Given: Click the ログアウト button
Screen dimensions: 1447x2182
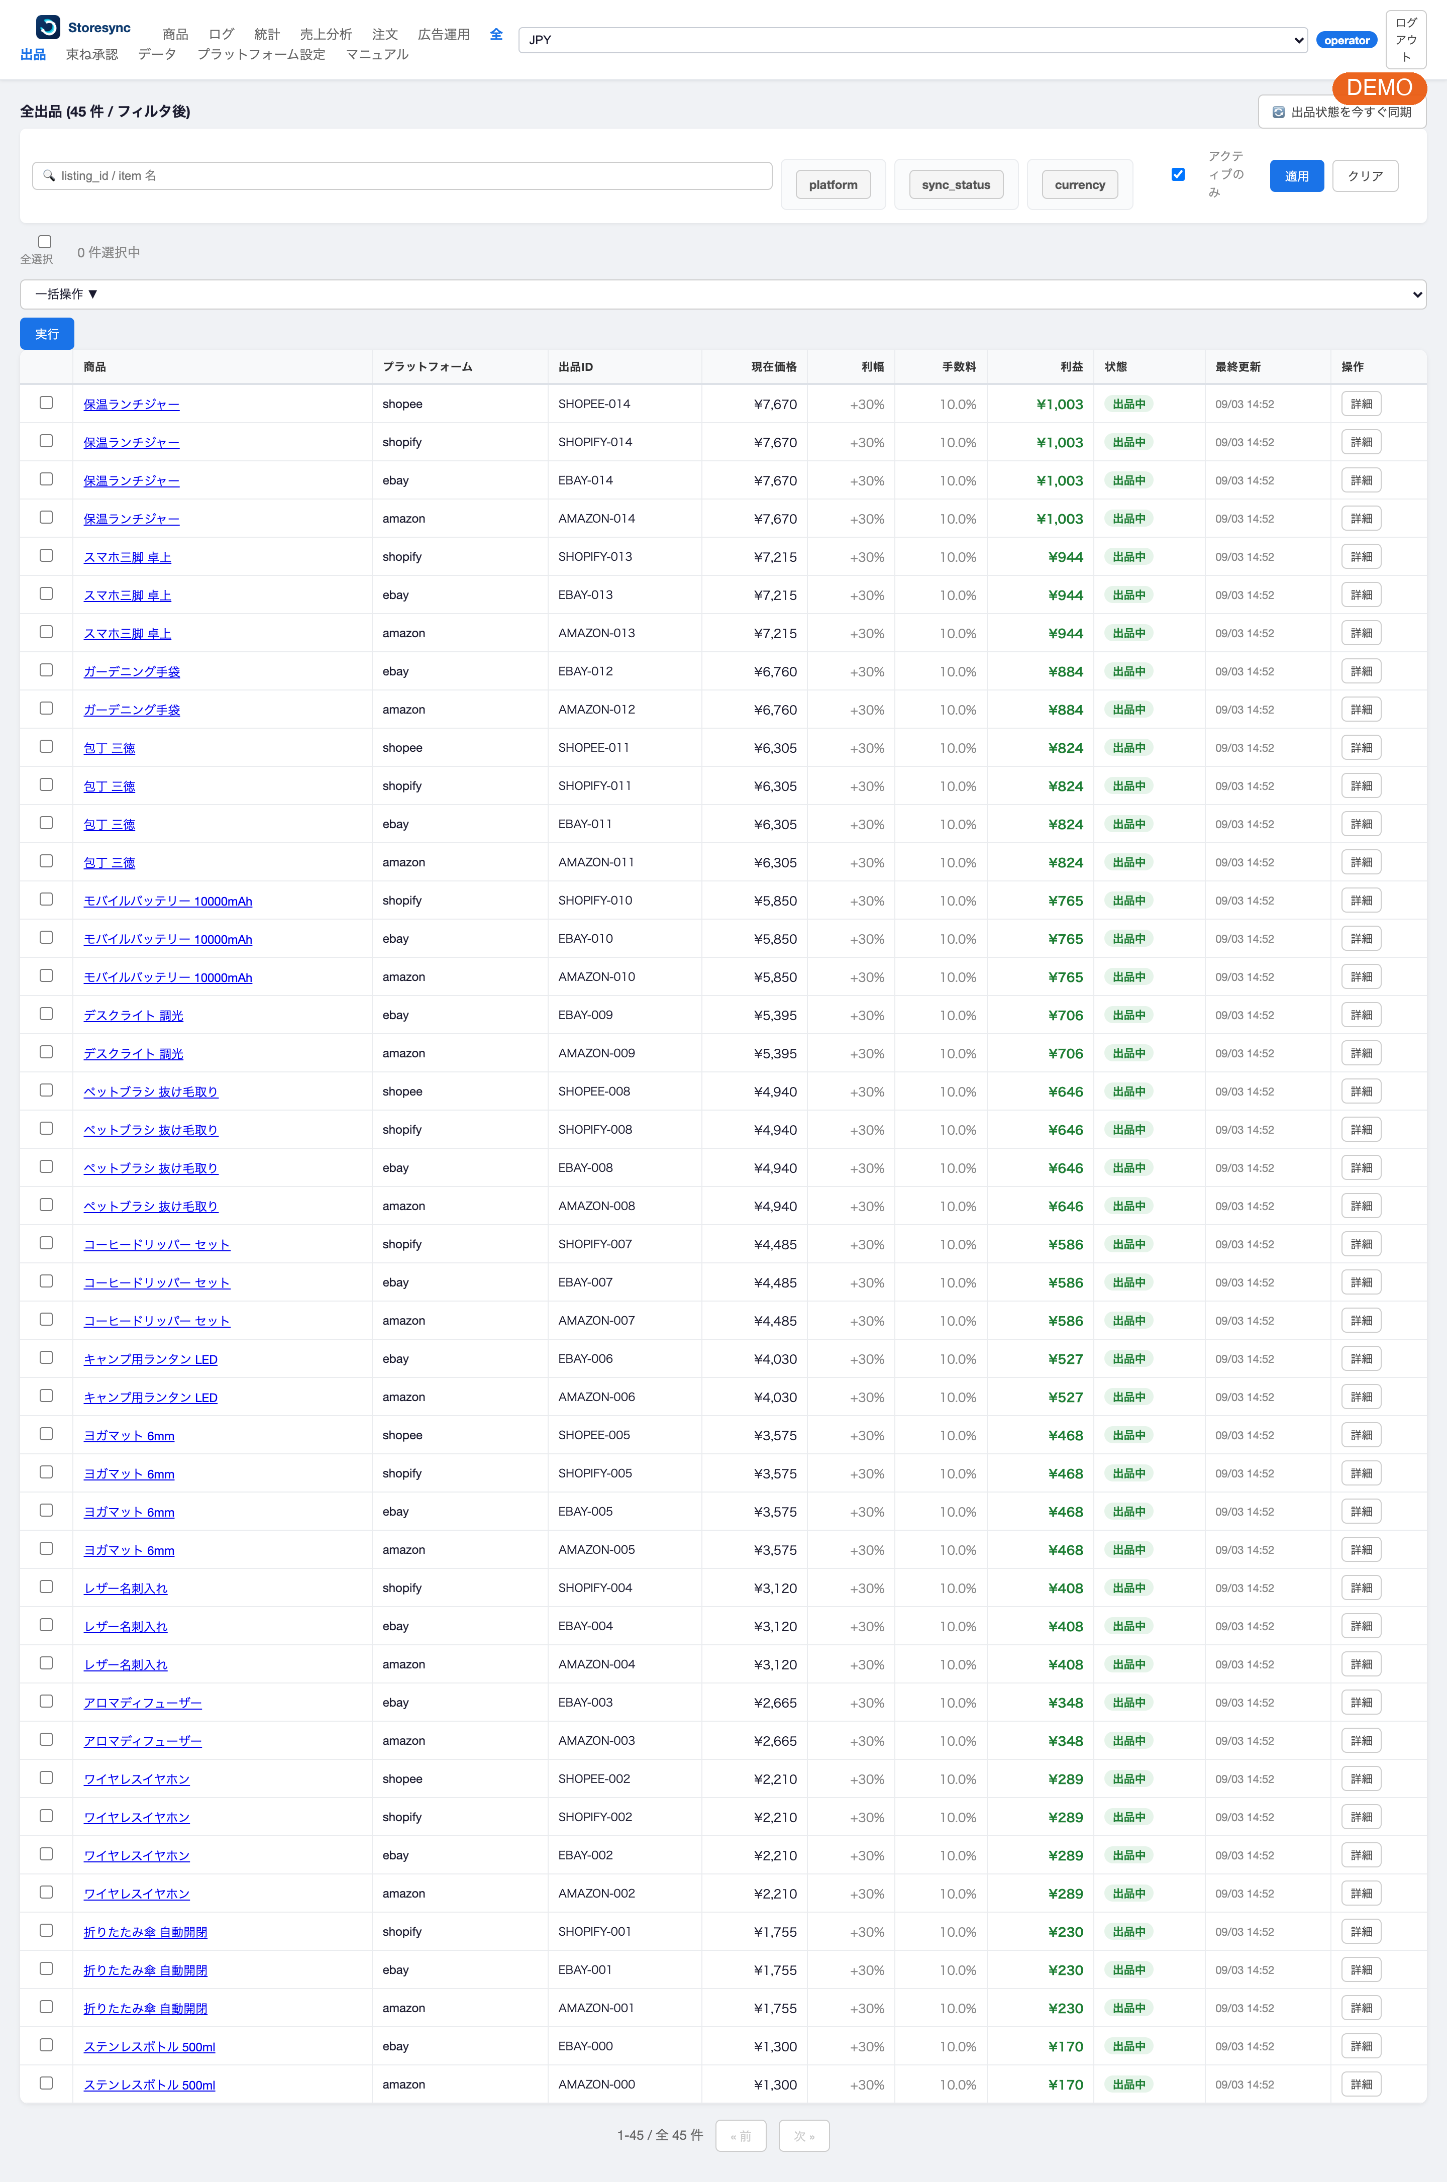Looking at the screenshot, I should click(1405, 40).
